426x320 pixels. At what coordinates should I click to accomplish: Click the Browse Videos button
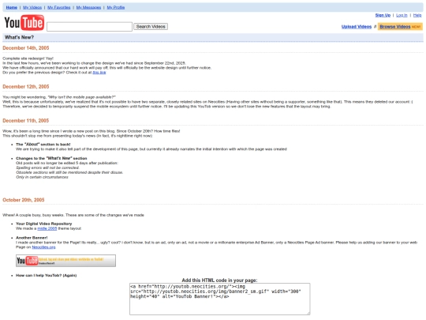tap(400, 26)
